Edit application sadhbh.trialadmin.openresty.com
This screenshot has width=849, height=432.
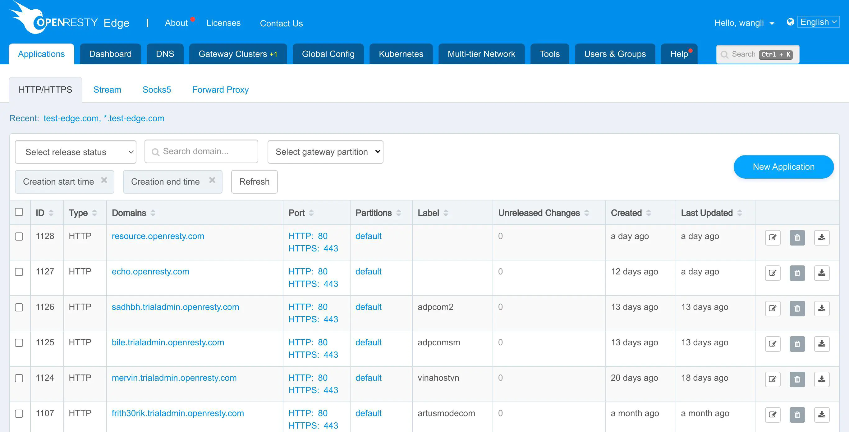773,308
